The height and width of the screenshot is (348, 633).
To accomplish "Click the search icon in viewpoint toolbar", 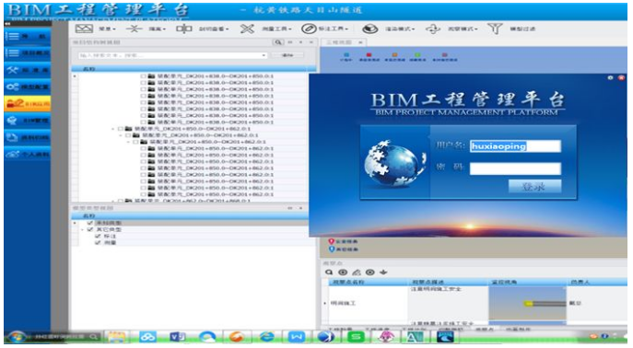I will click(329, 273).
